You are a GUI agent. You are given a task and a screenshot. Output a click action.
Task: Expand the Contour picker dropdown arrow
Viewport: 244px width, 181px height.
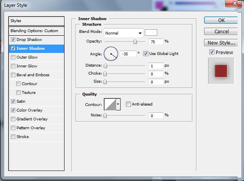[118, 104]
